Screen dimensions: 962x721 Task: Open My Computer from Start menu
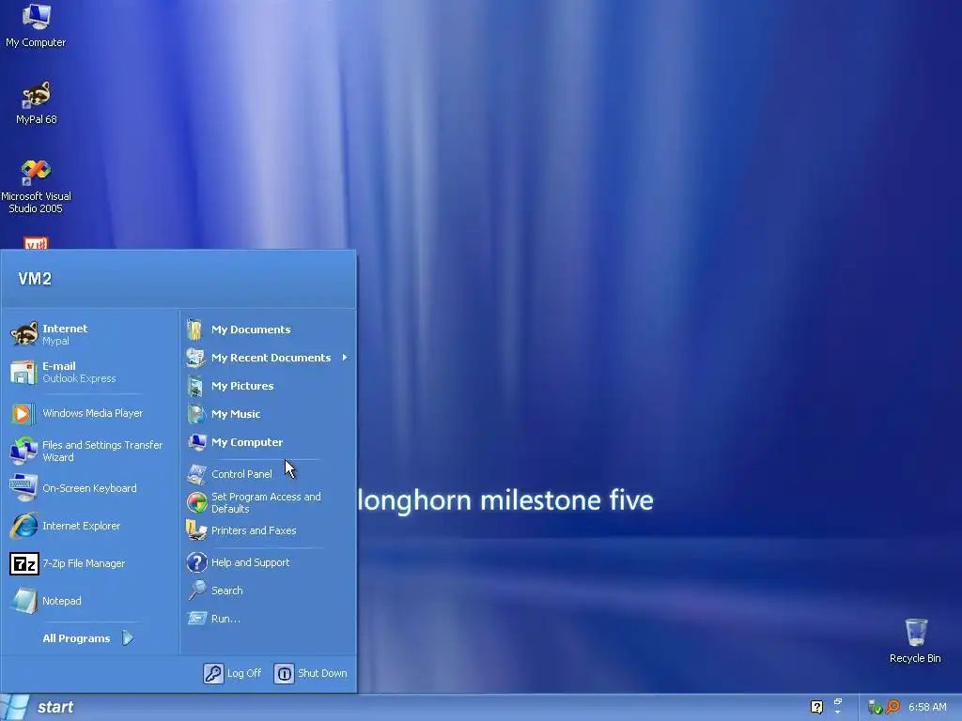point(268,442)
